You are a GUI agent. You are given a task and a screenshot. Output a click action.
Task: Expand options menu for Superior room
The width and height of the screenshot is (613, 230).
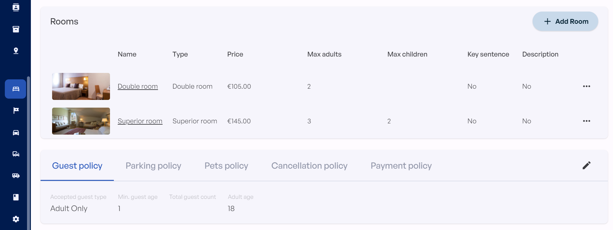click(586, 121)
